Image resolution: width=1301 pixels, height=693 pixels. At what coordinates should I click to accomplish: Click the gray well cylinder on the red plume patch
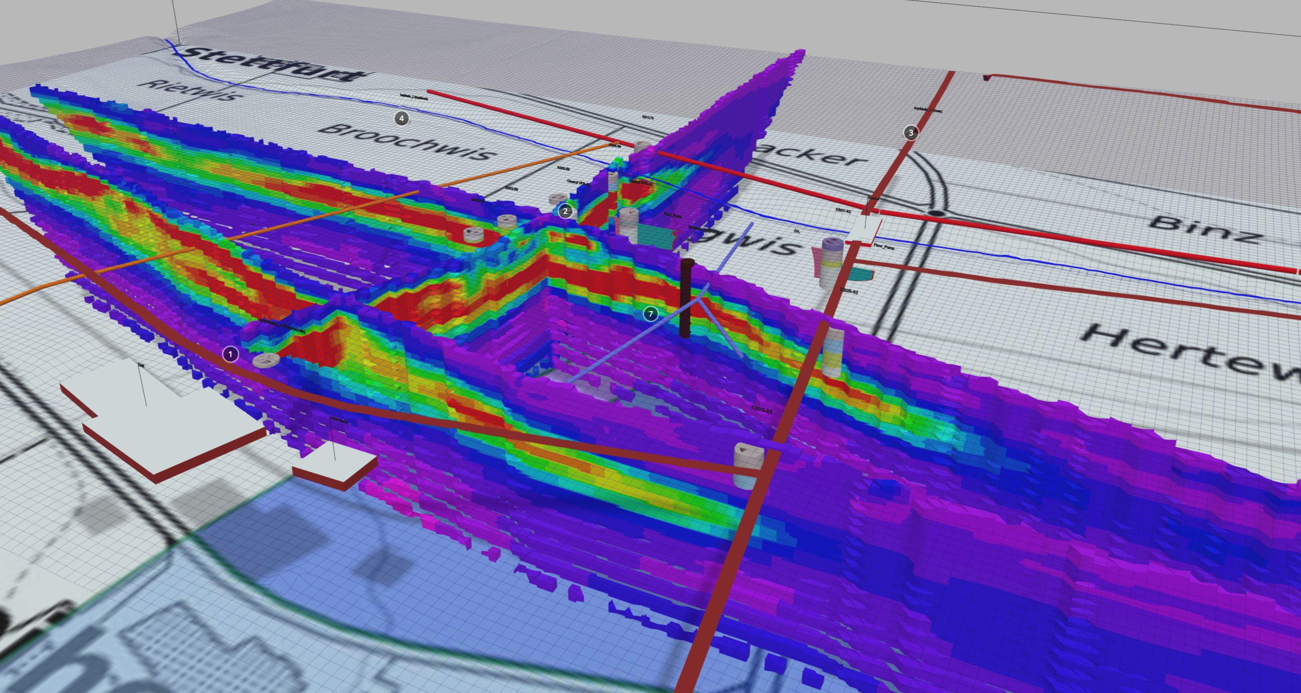pyautogui.click(x=474, y=234)
